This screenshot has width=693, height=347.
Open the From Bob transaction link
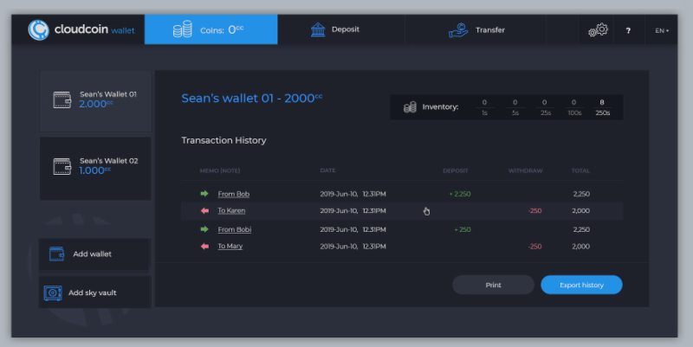point(233,194)
